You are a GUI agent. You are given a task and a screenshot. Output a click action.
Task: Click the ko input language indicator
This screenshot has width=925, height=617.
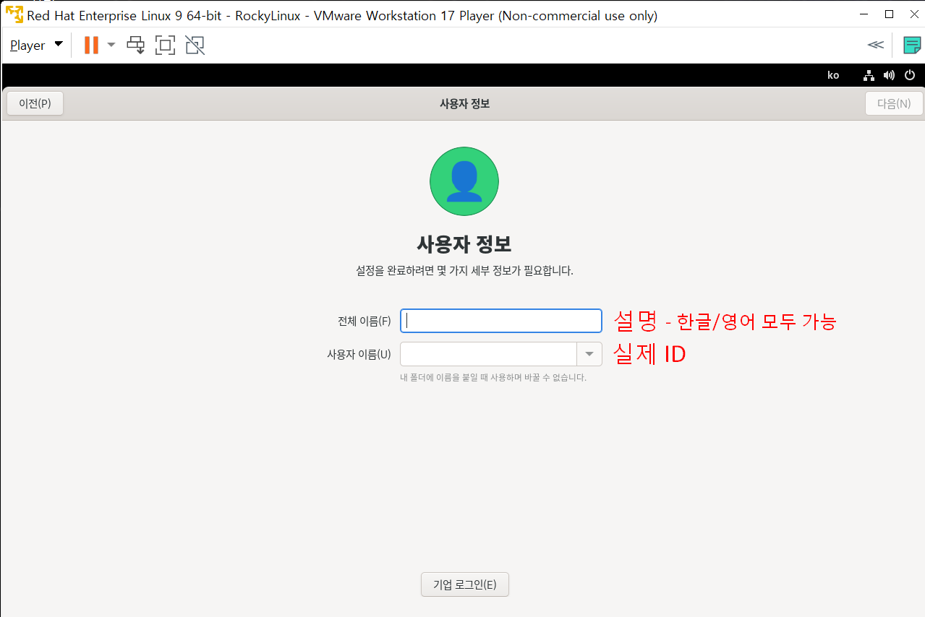tap(833, 75)
